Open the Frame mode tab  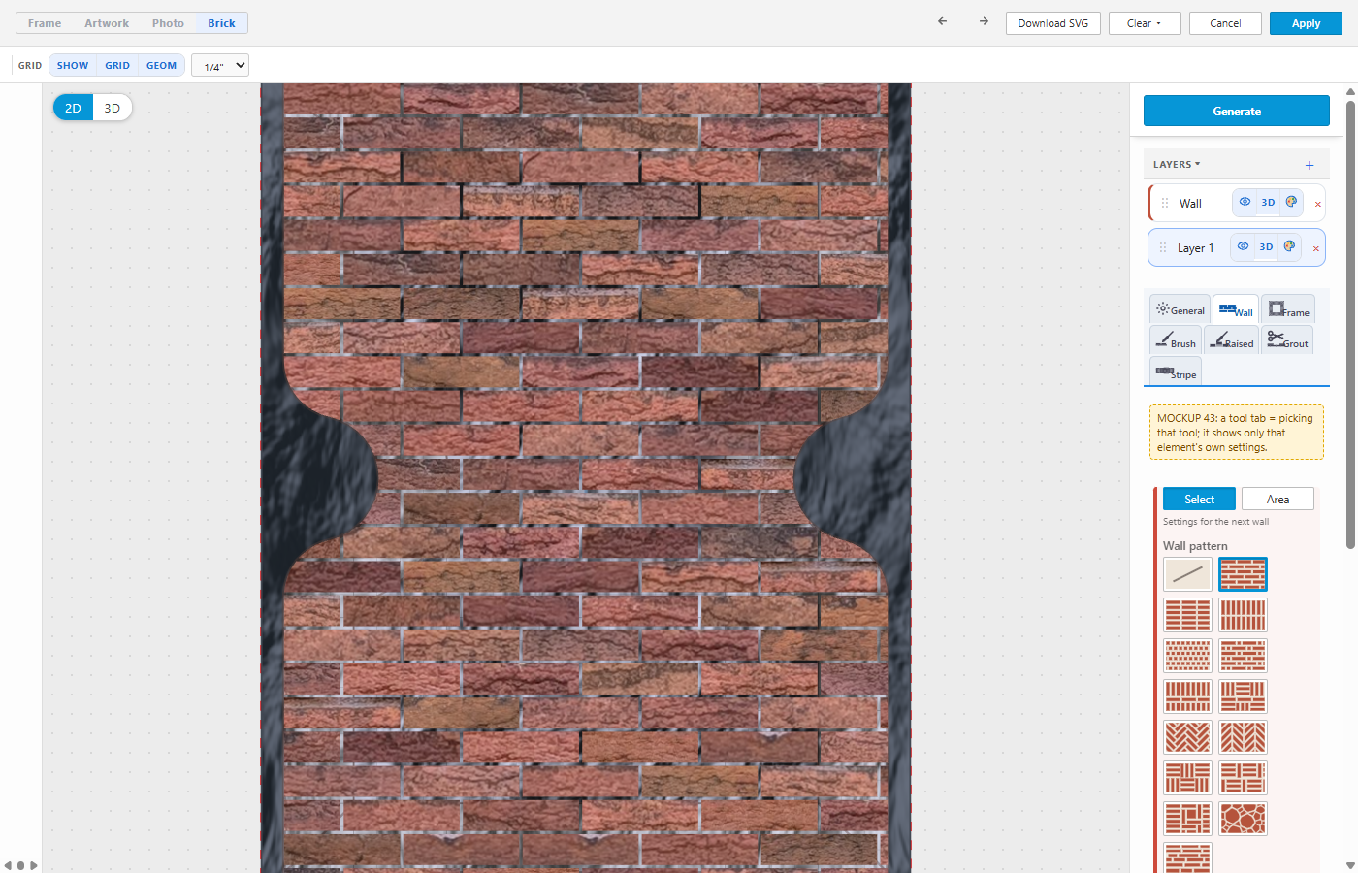45,23
